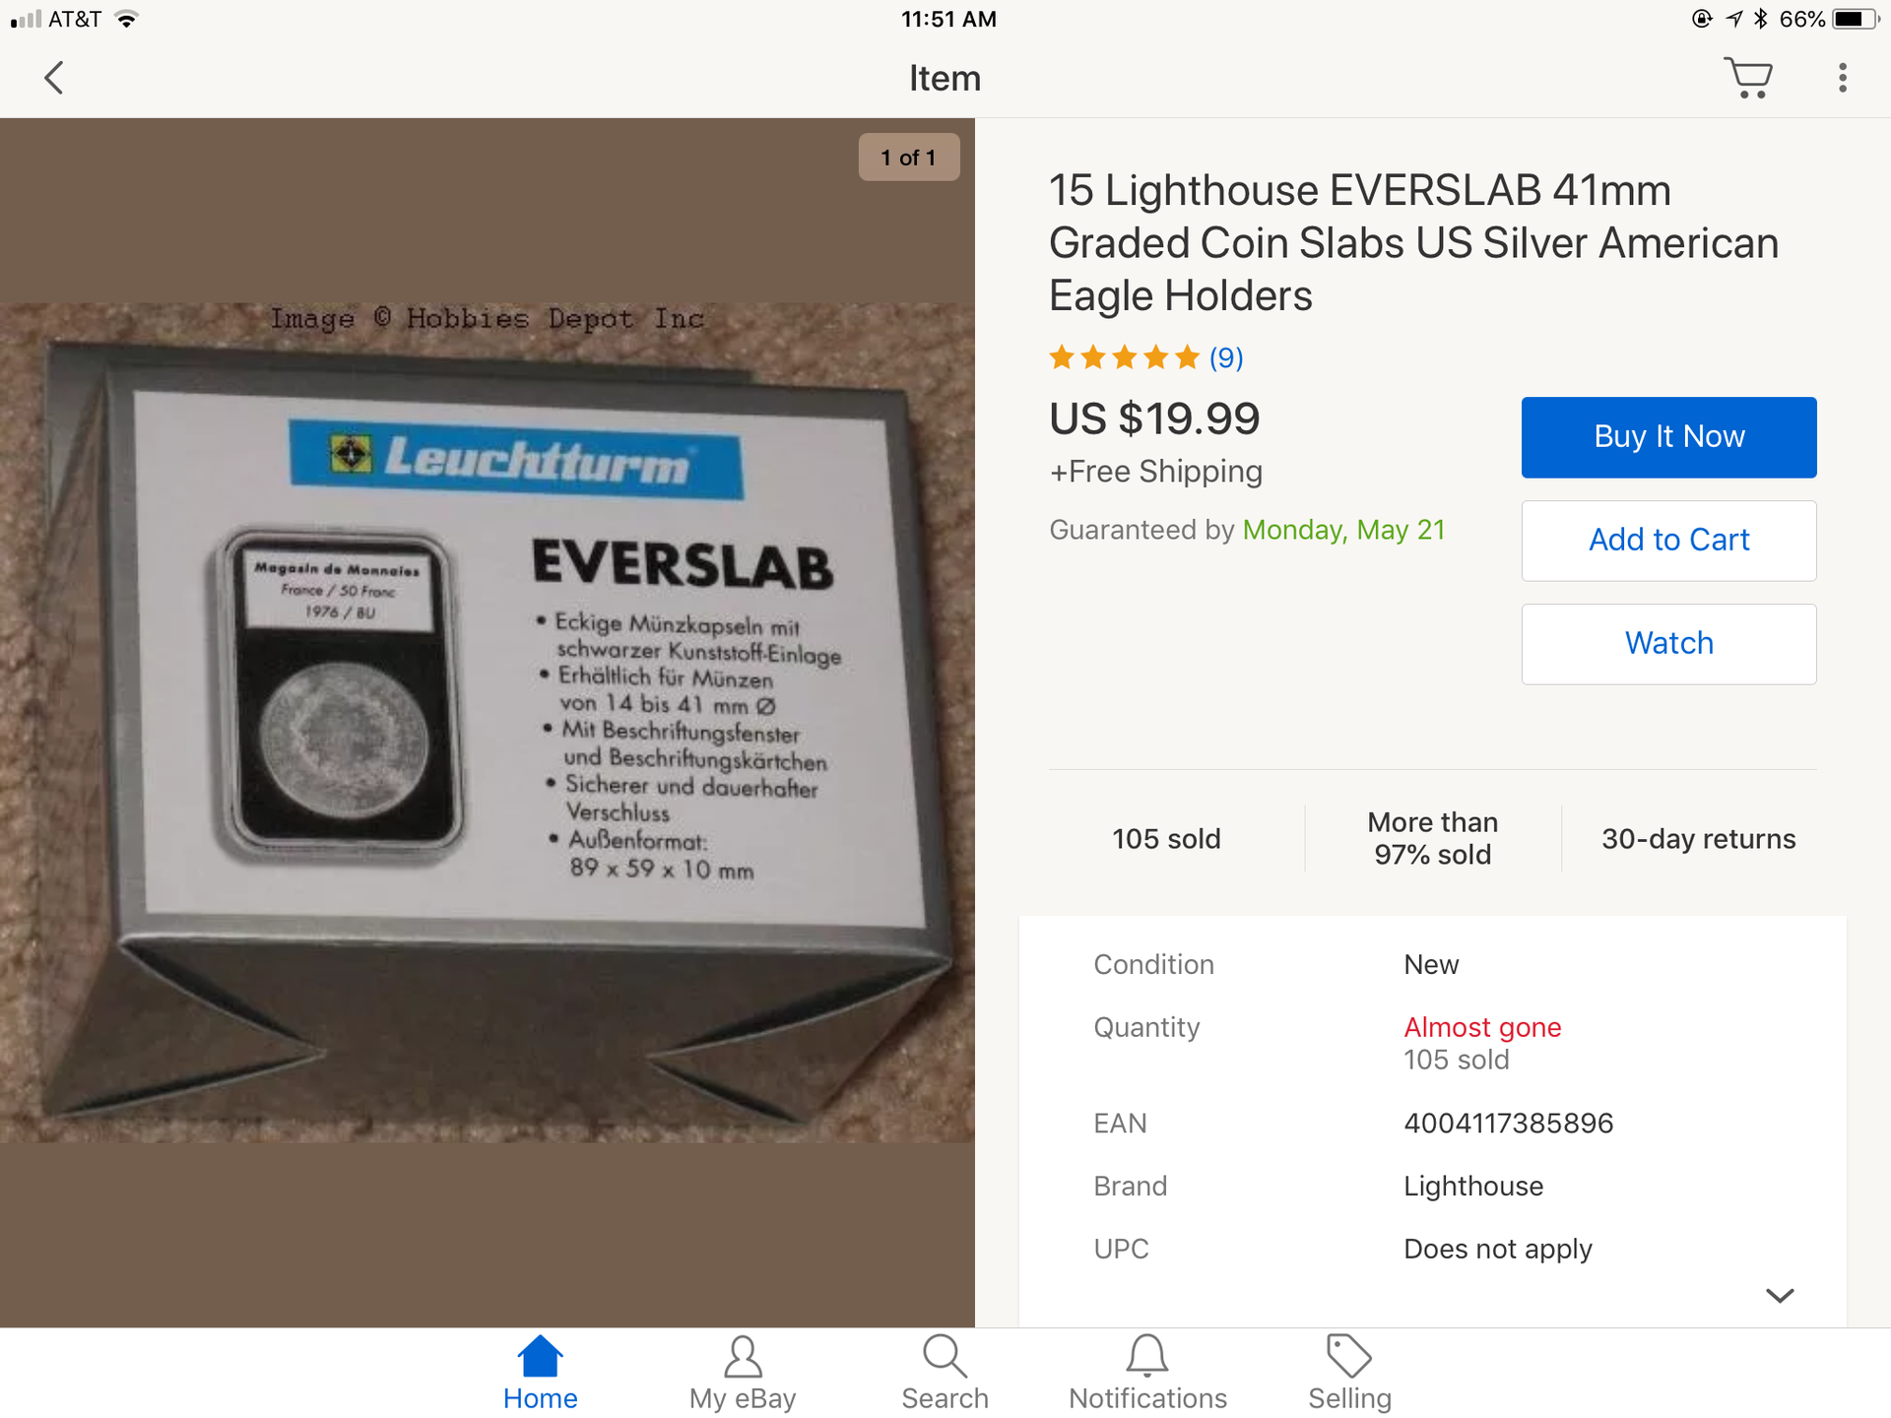Open the (9) reviews link
This screenshot has width=1891, height=1418.
(1226, 357)
